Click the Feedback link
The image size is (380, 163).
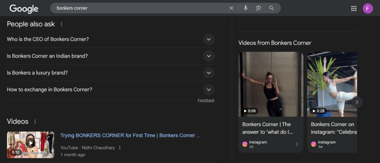(206, 100)
